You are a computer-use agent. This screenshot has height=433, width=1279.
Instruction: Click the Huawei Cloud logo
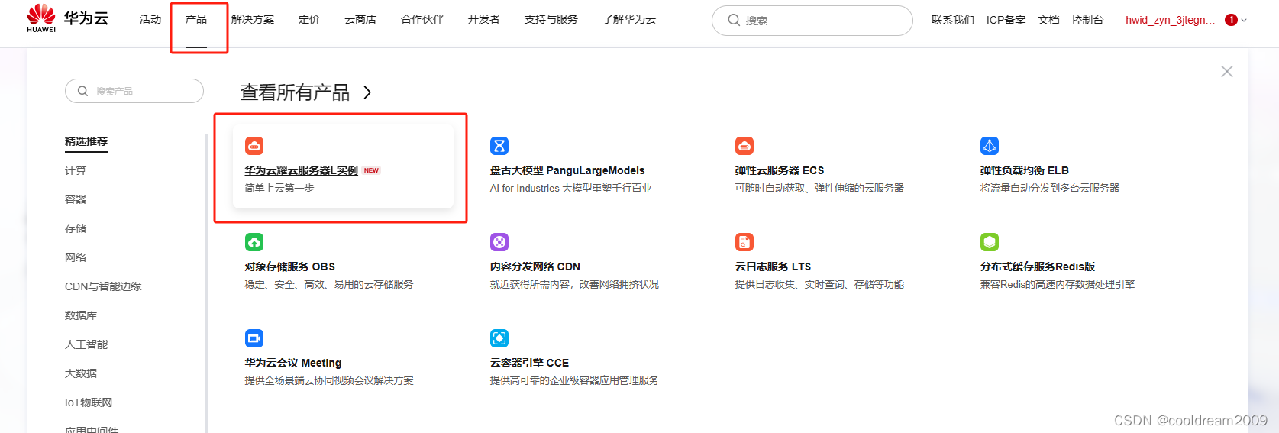(67, 18)
